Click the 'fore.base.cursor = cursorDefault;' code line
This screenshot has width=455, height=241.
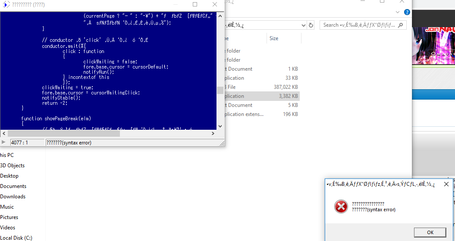pyautogui.click(x=126, y=67)
